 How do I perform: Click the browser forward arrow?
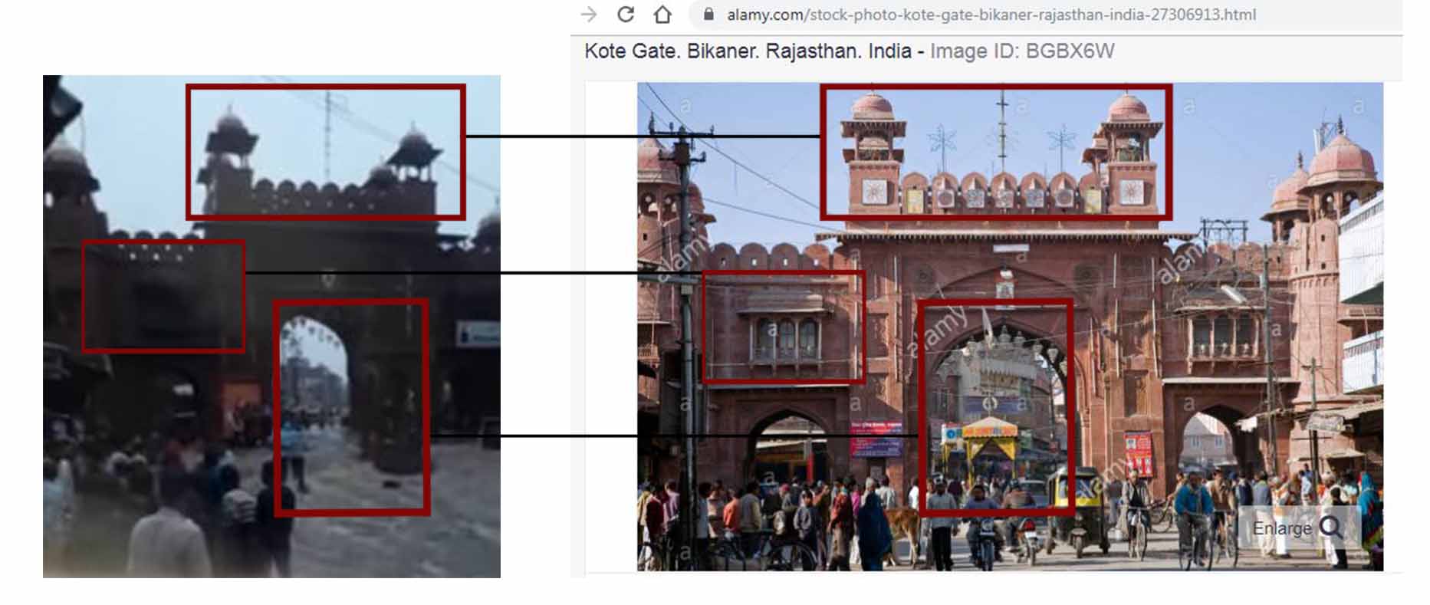coord(589,15)
